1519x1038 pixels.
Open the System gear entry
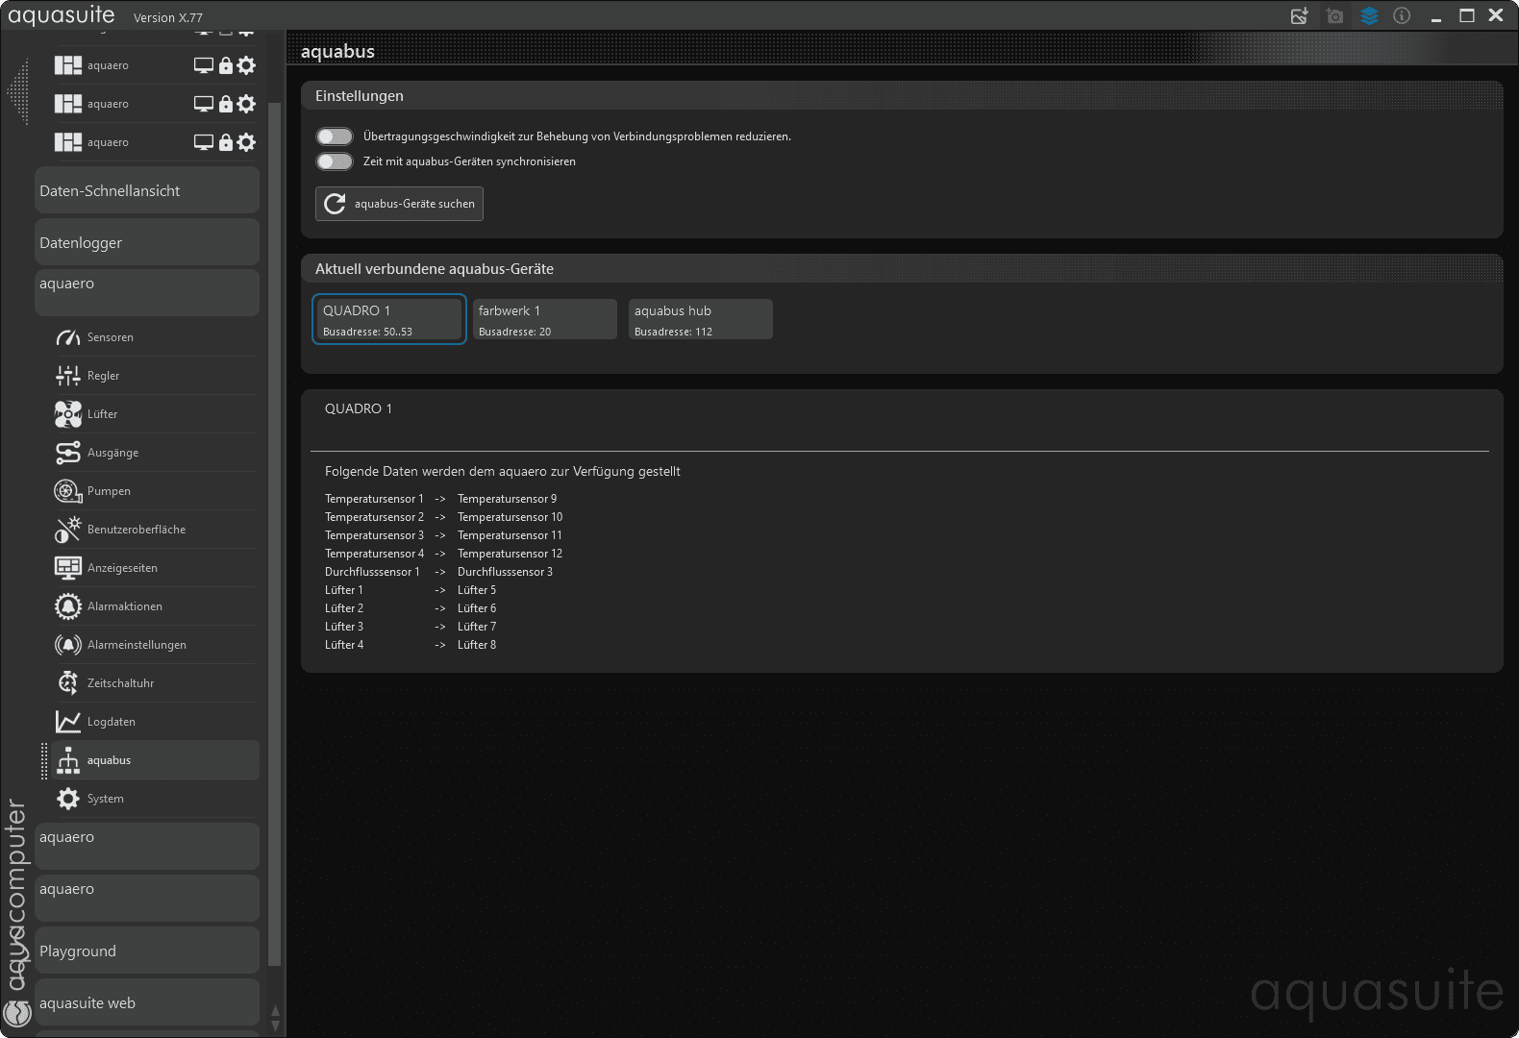(x=156, y=799)
